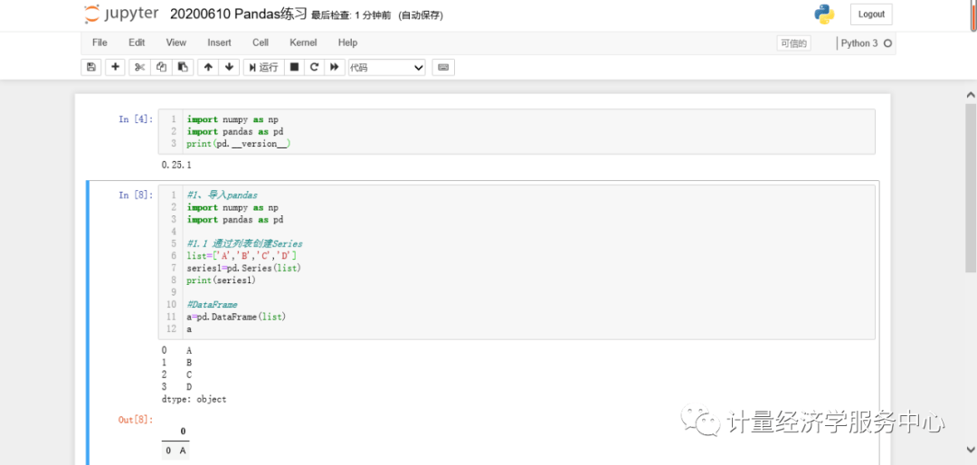Open the Help menu
This screenshot has width=977, height=465.
[x=347, y=43]
